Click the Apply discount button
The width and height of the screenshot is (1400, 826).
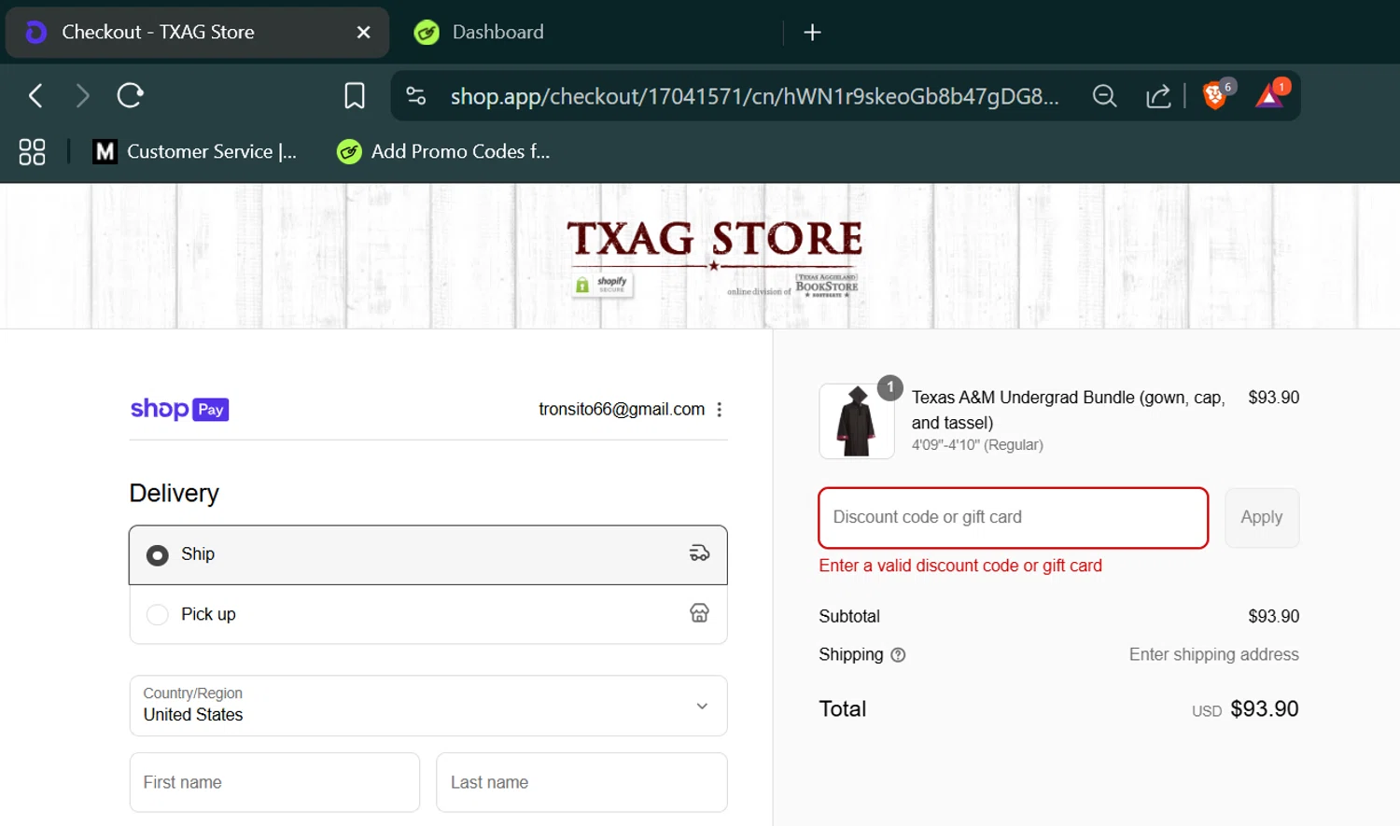point(1262,518)
